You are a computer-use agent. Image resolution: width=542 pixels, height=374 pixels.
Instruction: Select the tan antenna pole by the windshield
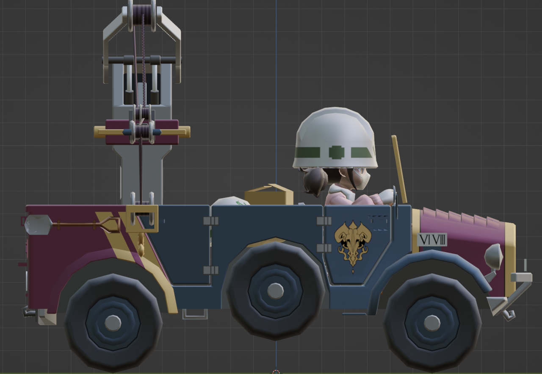click(x=399, y=169)
